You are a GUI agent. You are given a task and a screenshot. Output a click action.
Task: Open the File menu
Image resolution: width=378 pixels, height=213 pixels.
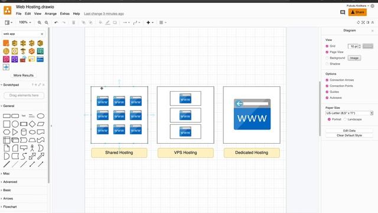18,14
